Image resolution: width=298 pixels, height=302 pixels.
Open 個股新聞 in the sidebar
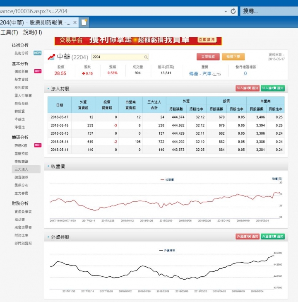click(22, 71)
